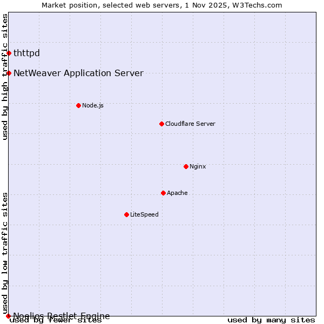Click the Node.js text label
324x324 pixels.
[x=93, y=105]
